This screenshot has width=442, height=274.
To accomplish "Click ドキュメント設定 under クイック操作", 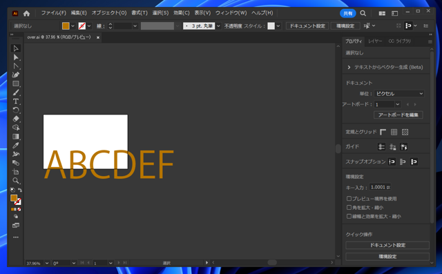I will point(387,245).
